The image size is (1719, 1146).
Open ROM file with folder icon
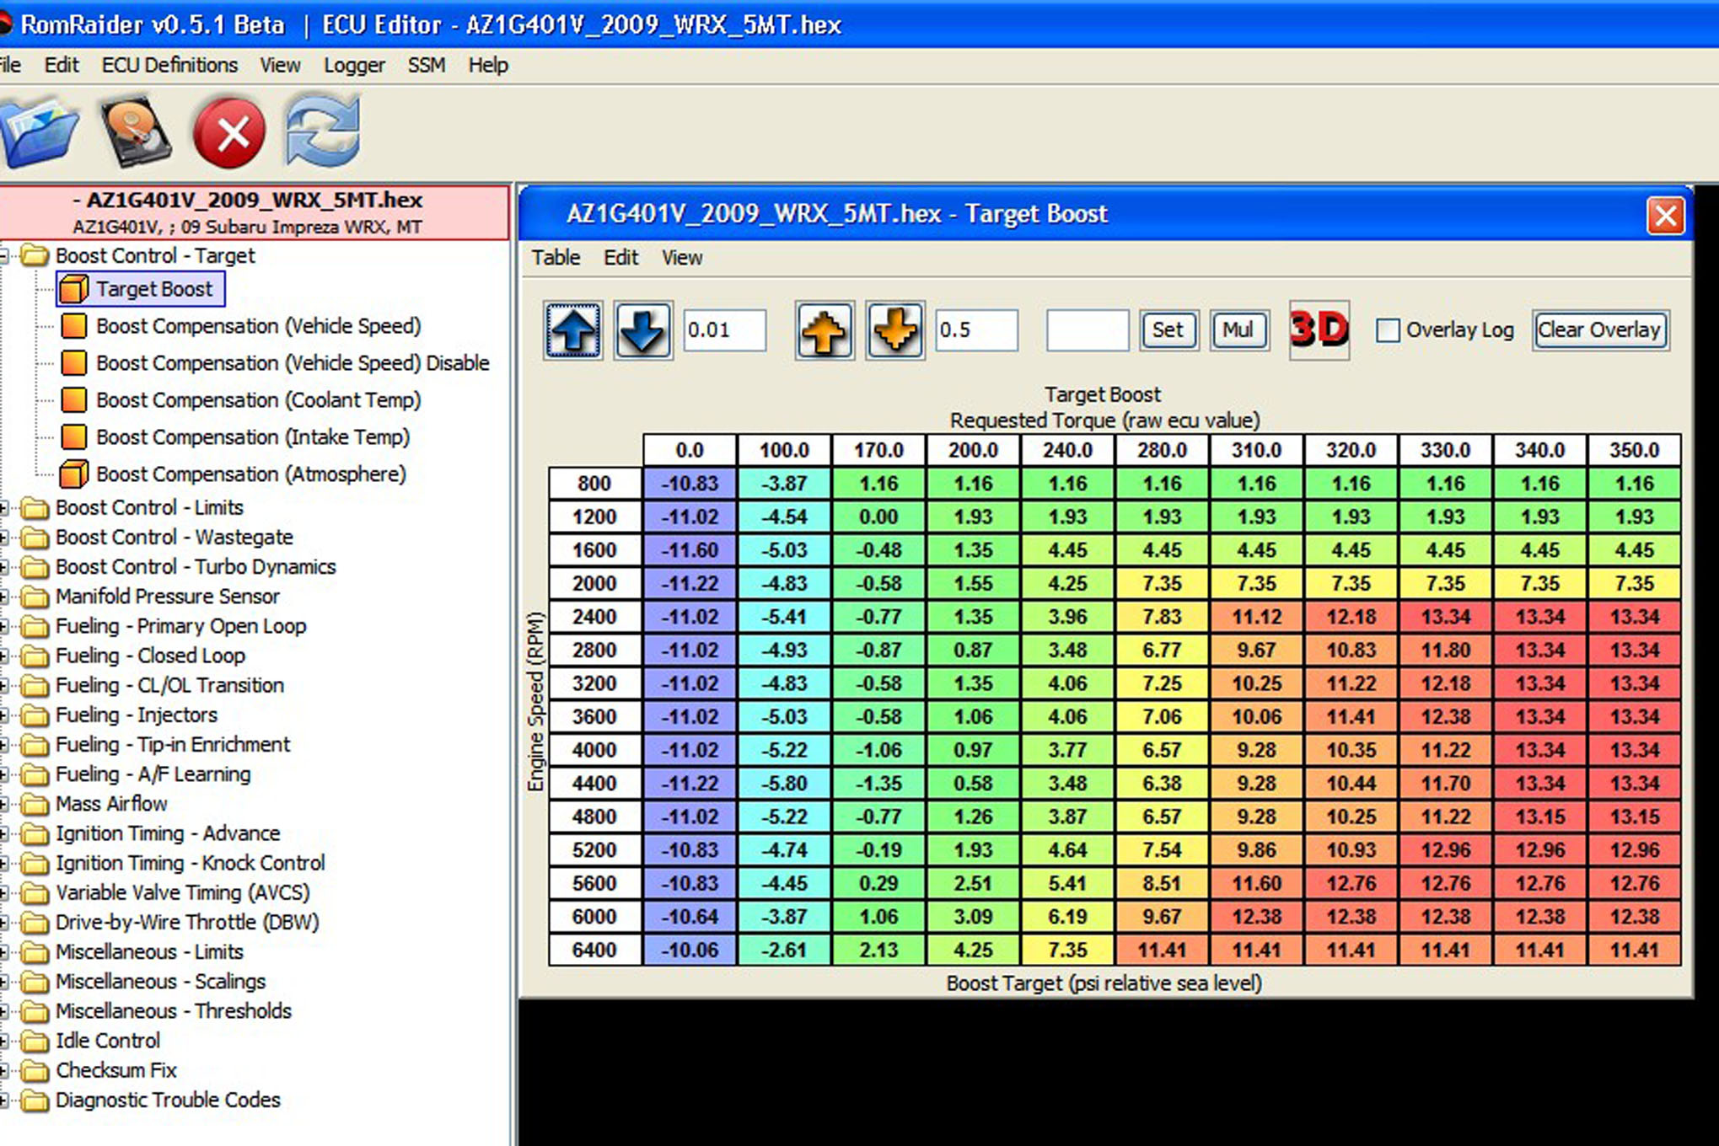[x=39, y=132]
